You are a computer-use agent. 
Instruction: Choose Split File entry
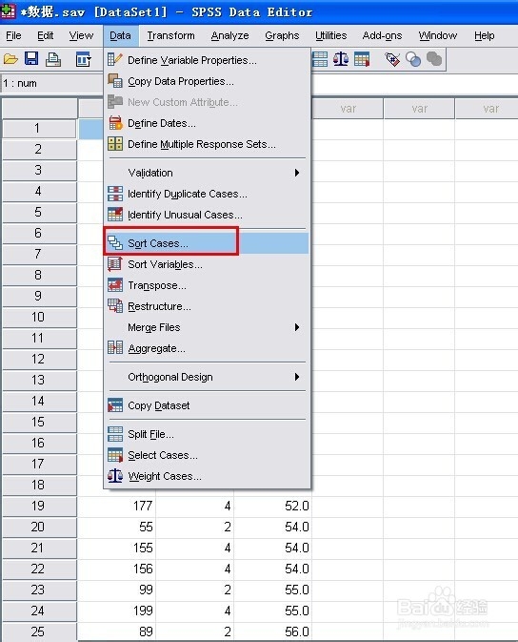pyautogui.click(x=208, y=434)
